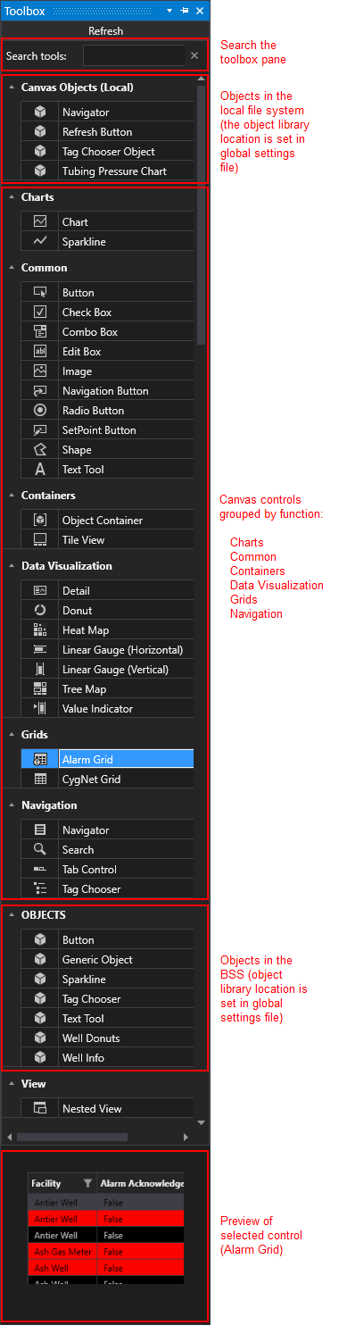Collapse the OBJECTS group
339x1334 pixels.
coord(11,915)
